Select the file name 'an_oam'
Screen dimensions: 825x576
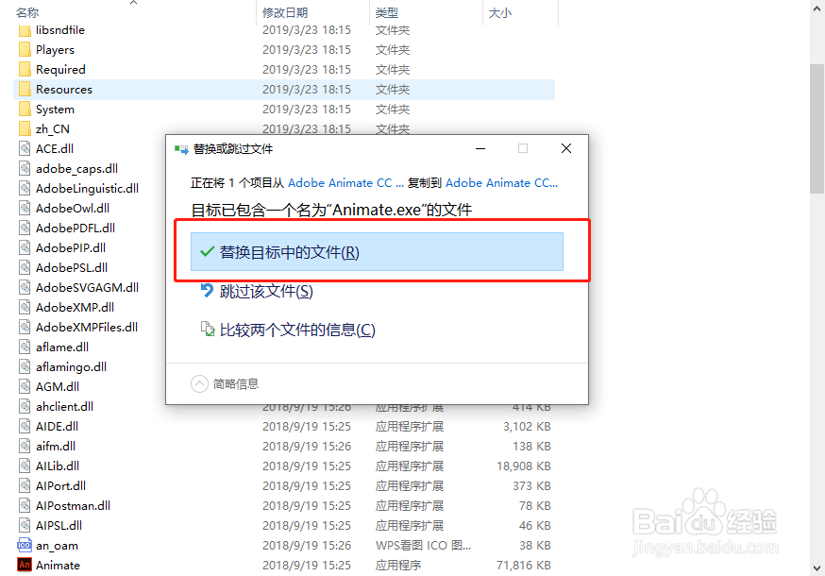point(57,546)
